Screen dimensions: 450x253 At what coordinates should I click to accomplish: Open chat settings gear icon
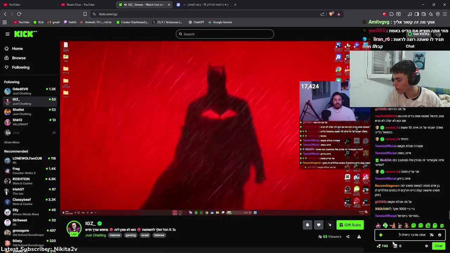426,246
